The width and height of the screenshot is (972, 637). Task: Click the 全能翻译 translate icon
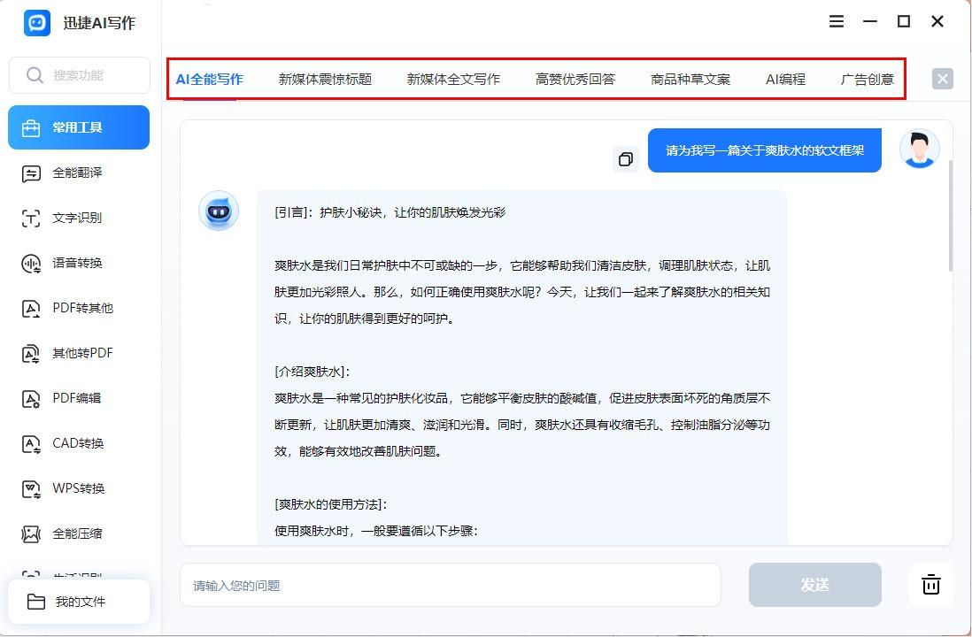pyautogui.click(x=31, y=173)
